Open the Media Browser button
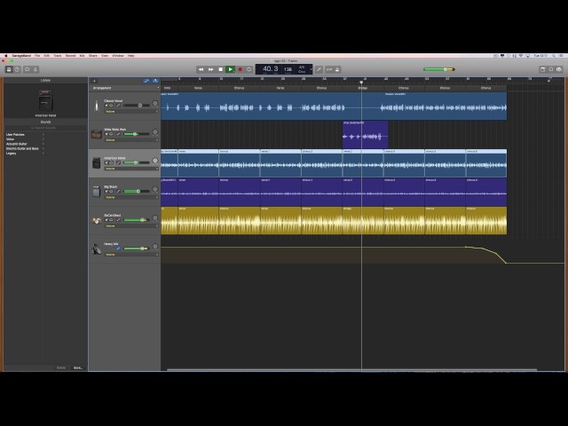Image resolution: width=568 pixels, height=426 pixels. click(559, 69)
